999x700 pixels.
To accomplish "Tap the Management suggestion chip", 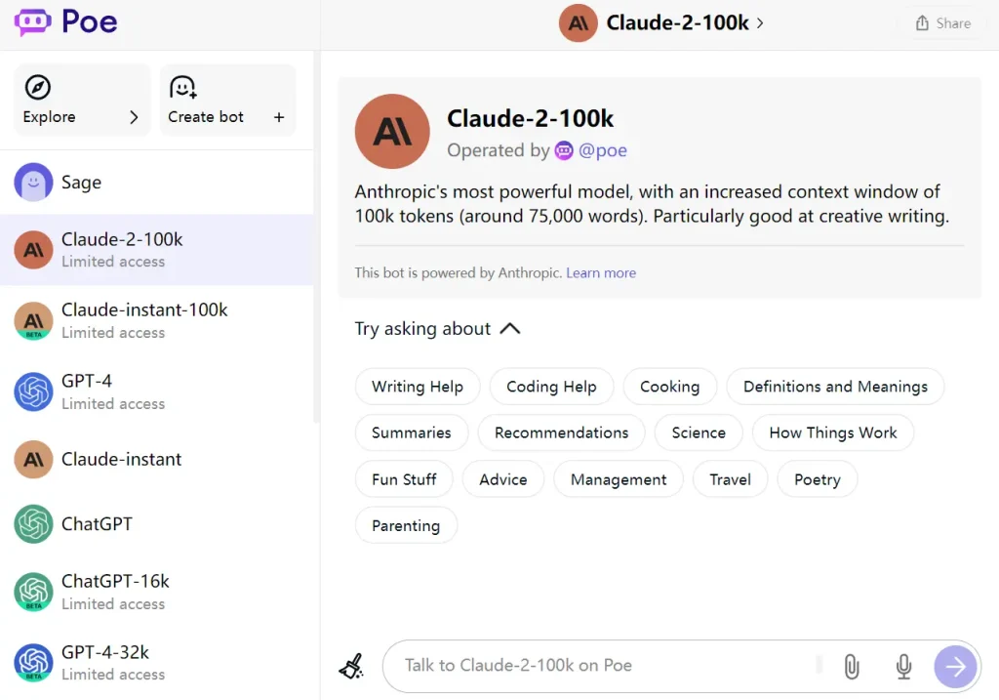I will (619, 479).
